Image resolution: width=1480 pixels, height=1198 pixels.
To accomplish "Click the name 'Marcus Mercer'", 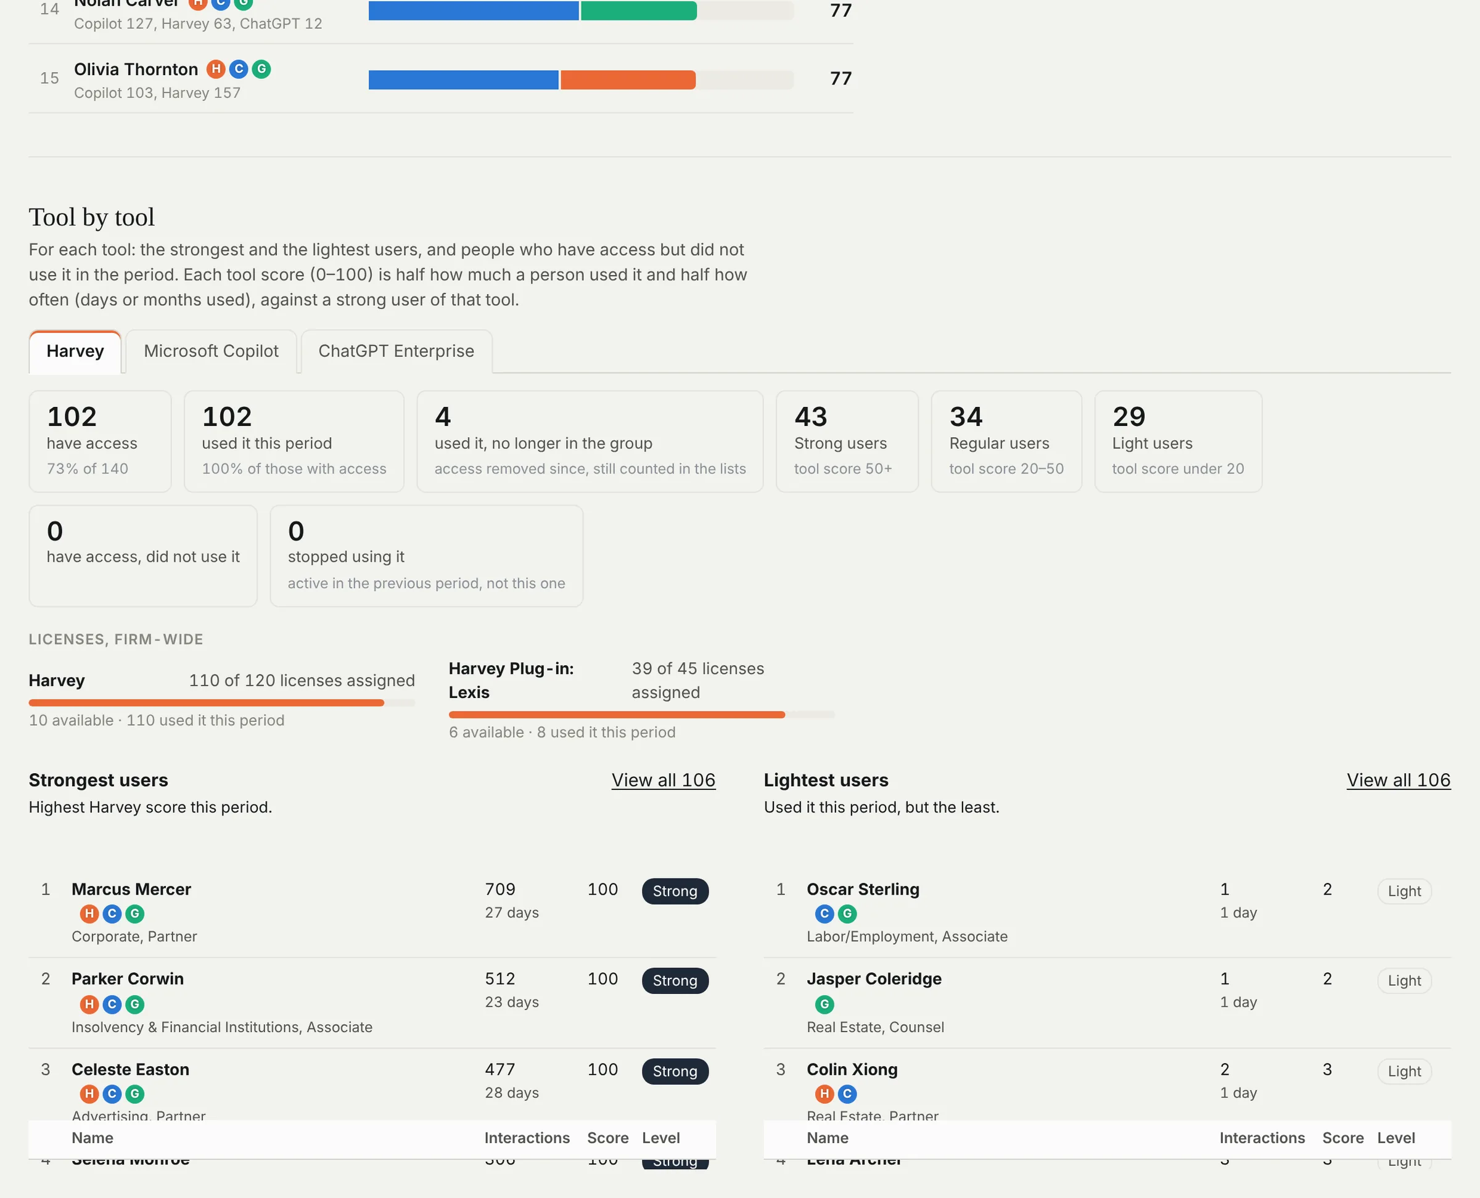I will point(131,890).
